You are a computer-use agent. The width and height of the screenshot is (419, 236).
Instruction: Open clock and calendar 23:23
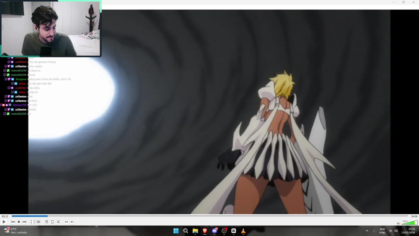409,231
